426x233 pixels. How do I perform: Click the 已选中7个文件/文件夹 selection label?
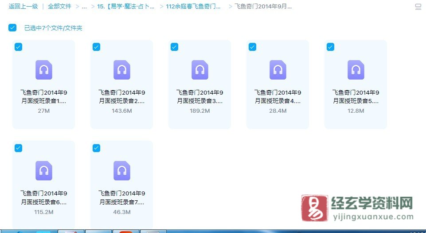[53, 28]
